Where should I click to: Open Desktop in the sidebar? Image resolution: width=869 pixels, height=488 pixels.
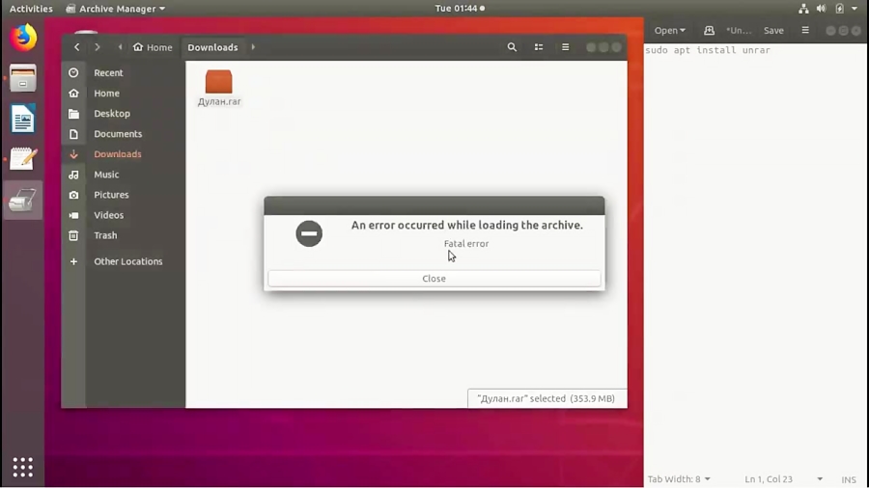coord(111,114)
